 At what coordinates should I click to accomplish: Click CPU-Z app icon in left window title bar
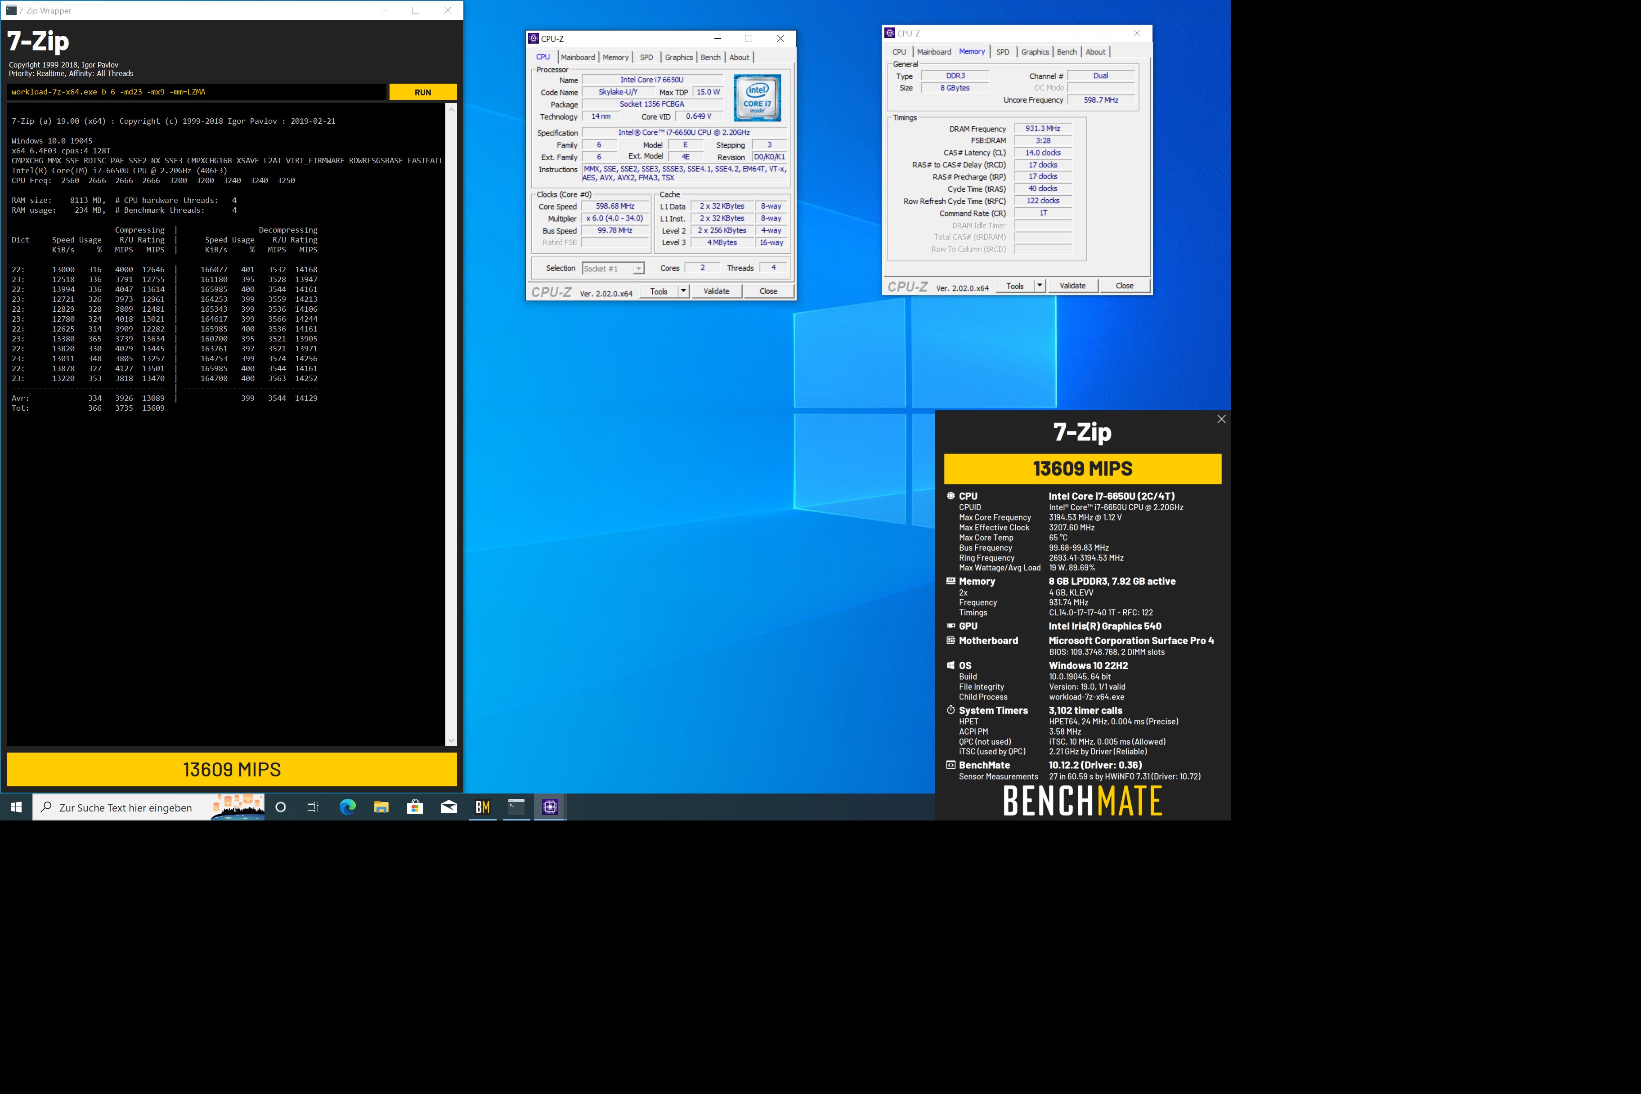pyautogui.click(x=534, y=38)
